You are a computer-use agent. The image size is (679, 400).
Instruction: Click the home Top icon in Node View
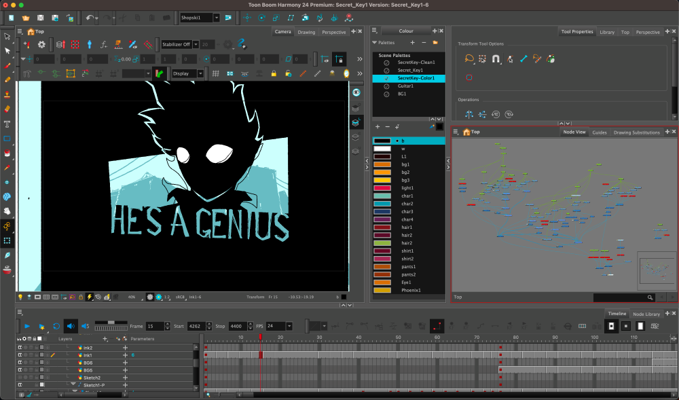click(466, 132)
